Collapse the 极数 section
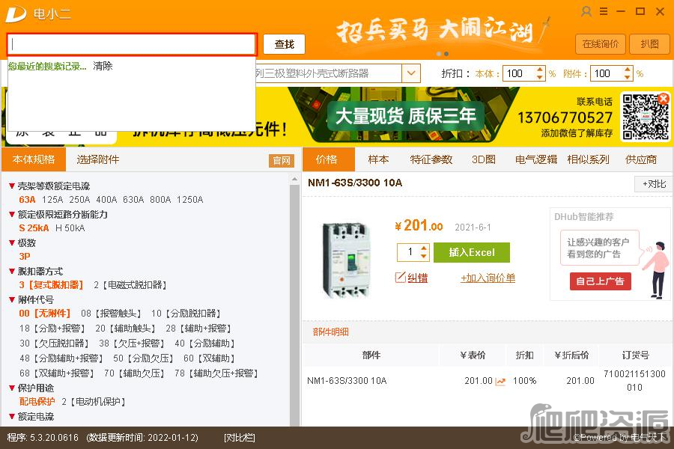The height and width of the screenshot is (449, 674). pos(12,242)
